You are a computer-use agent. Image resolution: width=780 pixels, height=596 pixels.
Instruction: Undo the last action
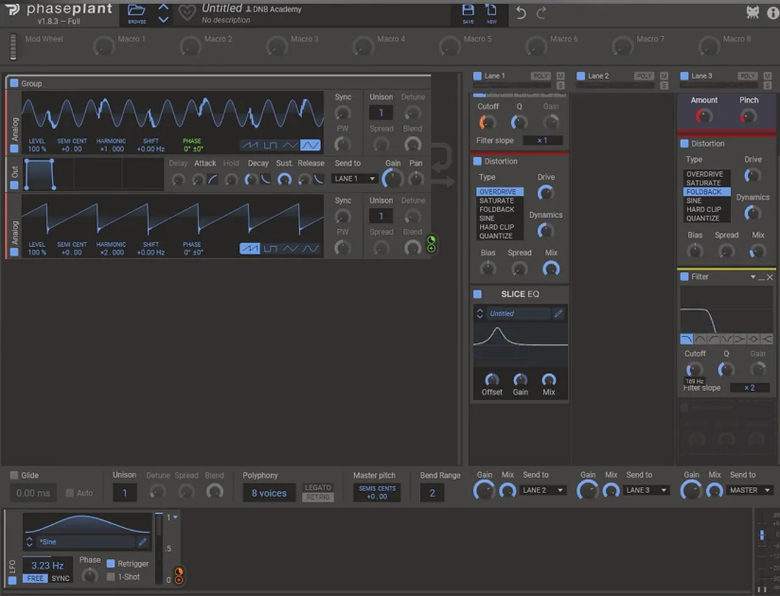[521, 13]
